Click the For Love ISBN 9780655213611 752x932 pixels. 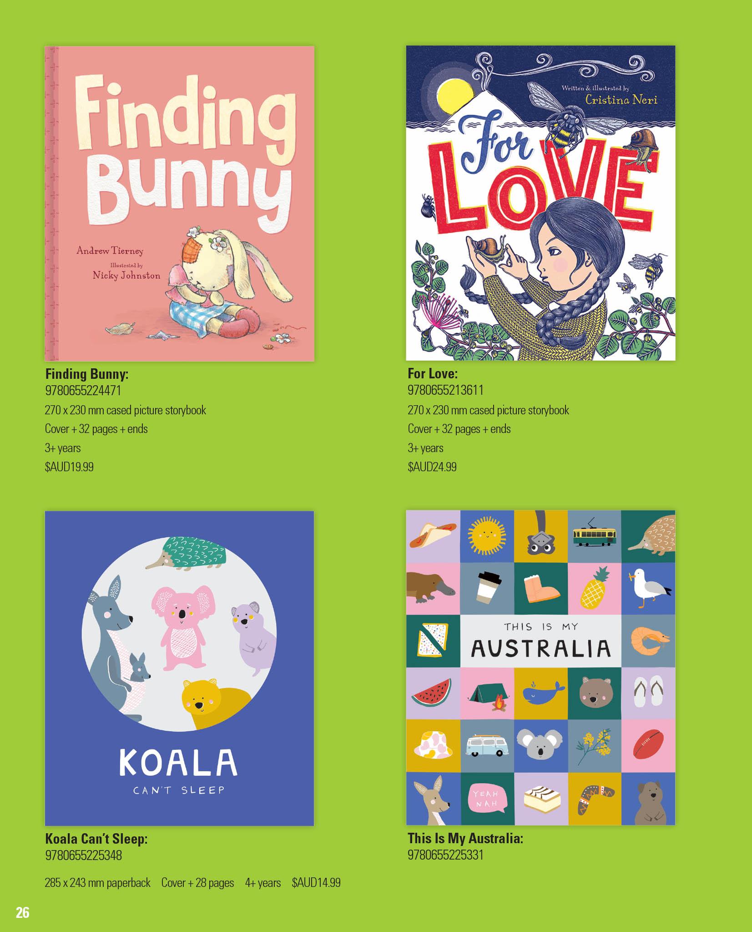click(445, 390)
